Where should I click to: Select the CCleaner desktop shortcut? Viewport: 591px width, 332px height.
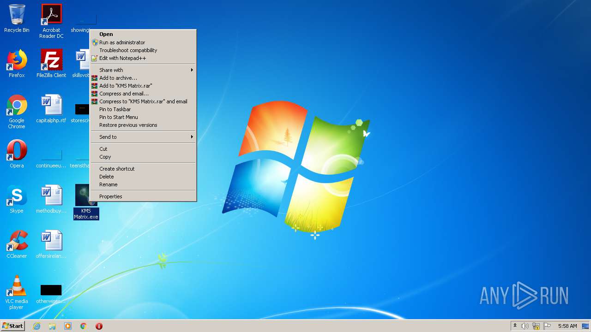17,244
